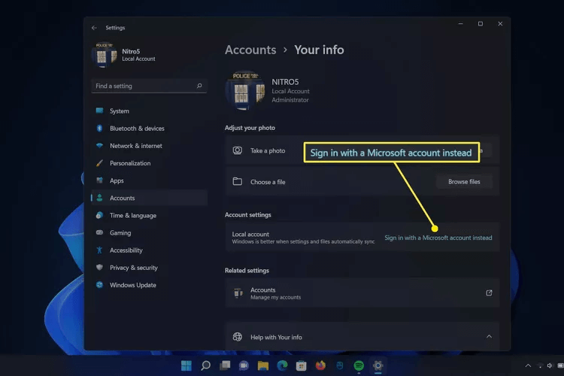The image size is (564, 376).
Task: Open Spotify from the taskbar
Action: (x=359, y=365)
